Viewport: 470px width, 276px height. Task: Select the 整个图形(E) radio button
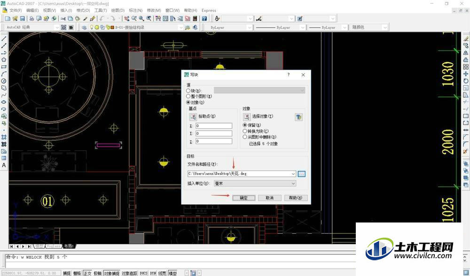point(188,96)
